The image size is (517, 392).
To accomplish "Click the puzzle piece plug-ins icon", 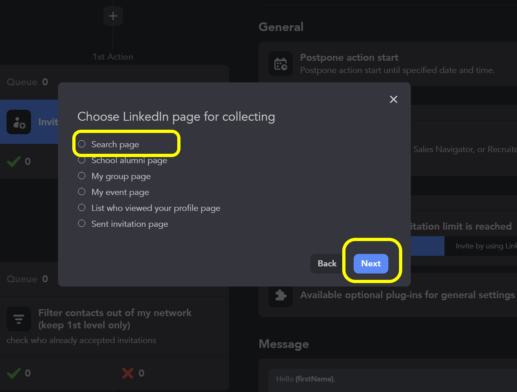I will pyautogui.click(x=281, y=295).
